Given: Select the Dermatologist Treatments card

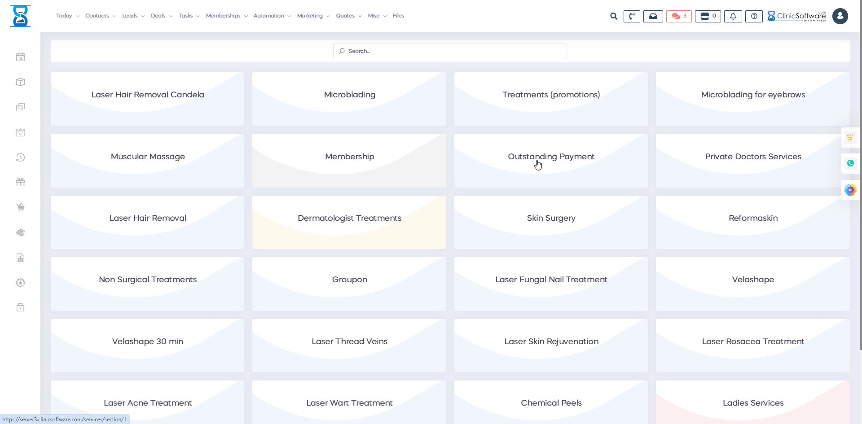Looking at the screenshot, I should (x=349, y=218).
